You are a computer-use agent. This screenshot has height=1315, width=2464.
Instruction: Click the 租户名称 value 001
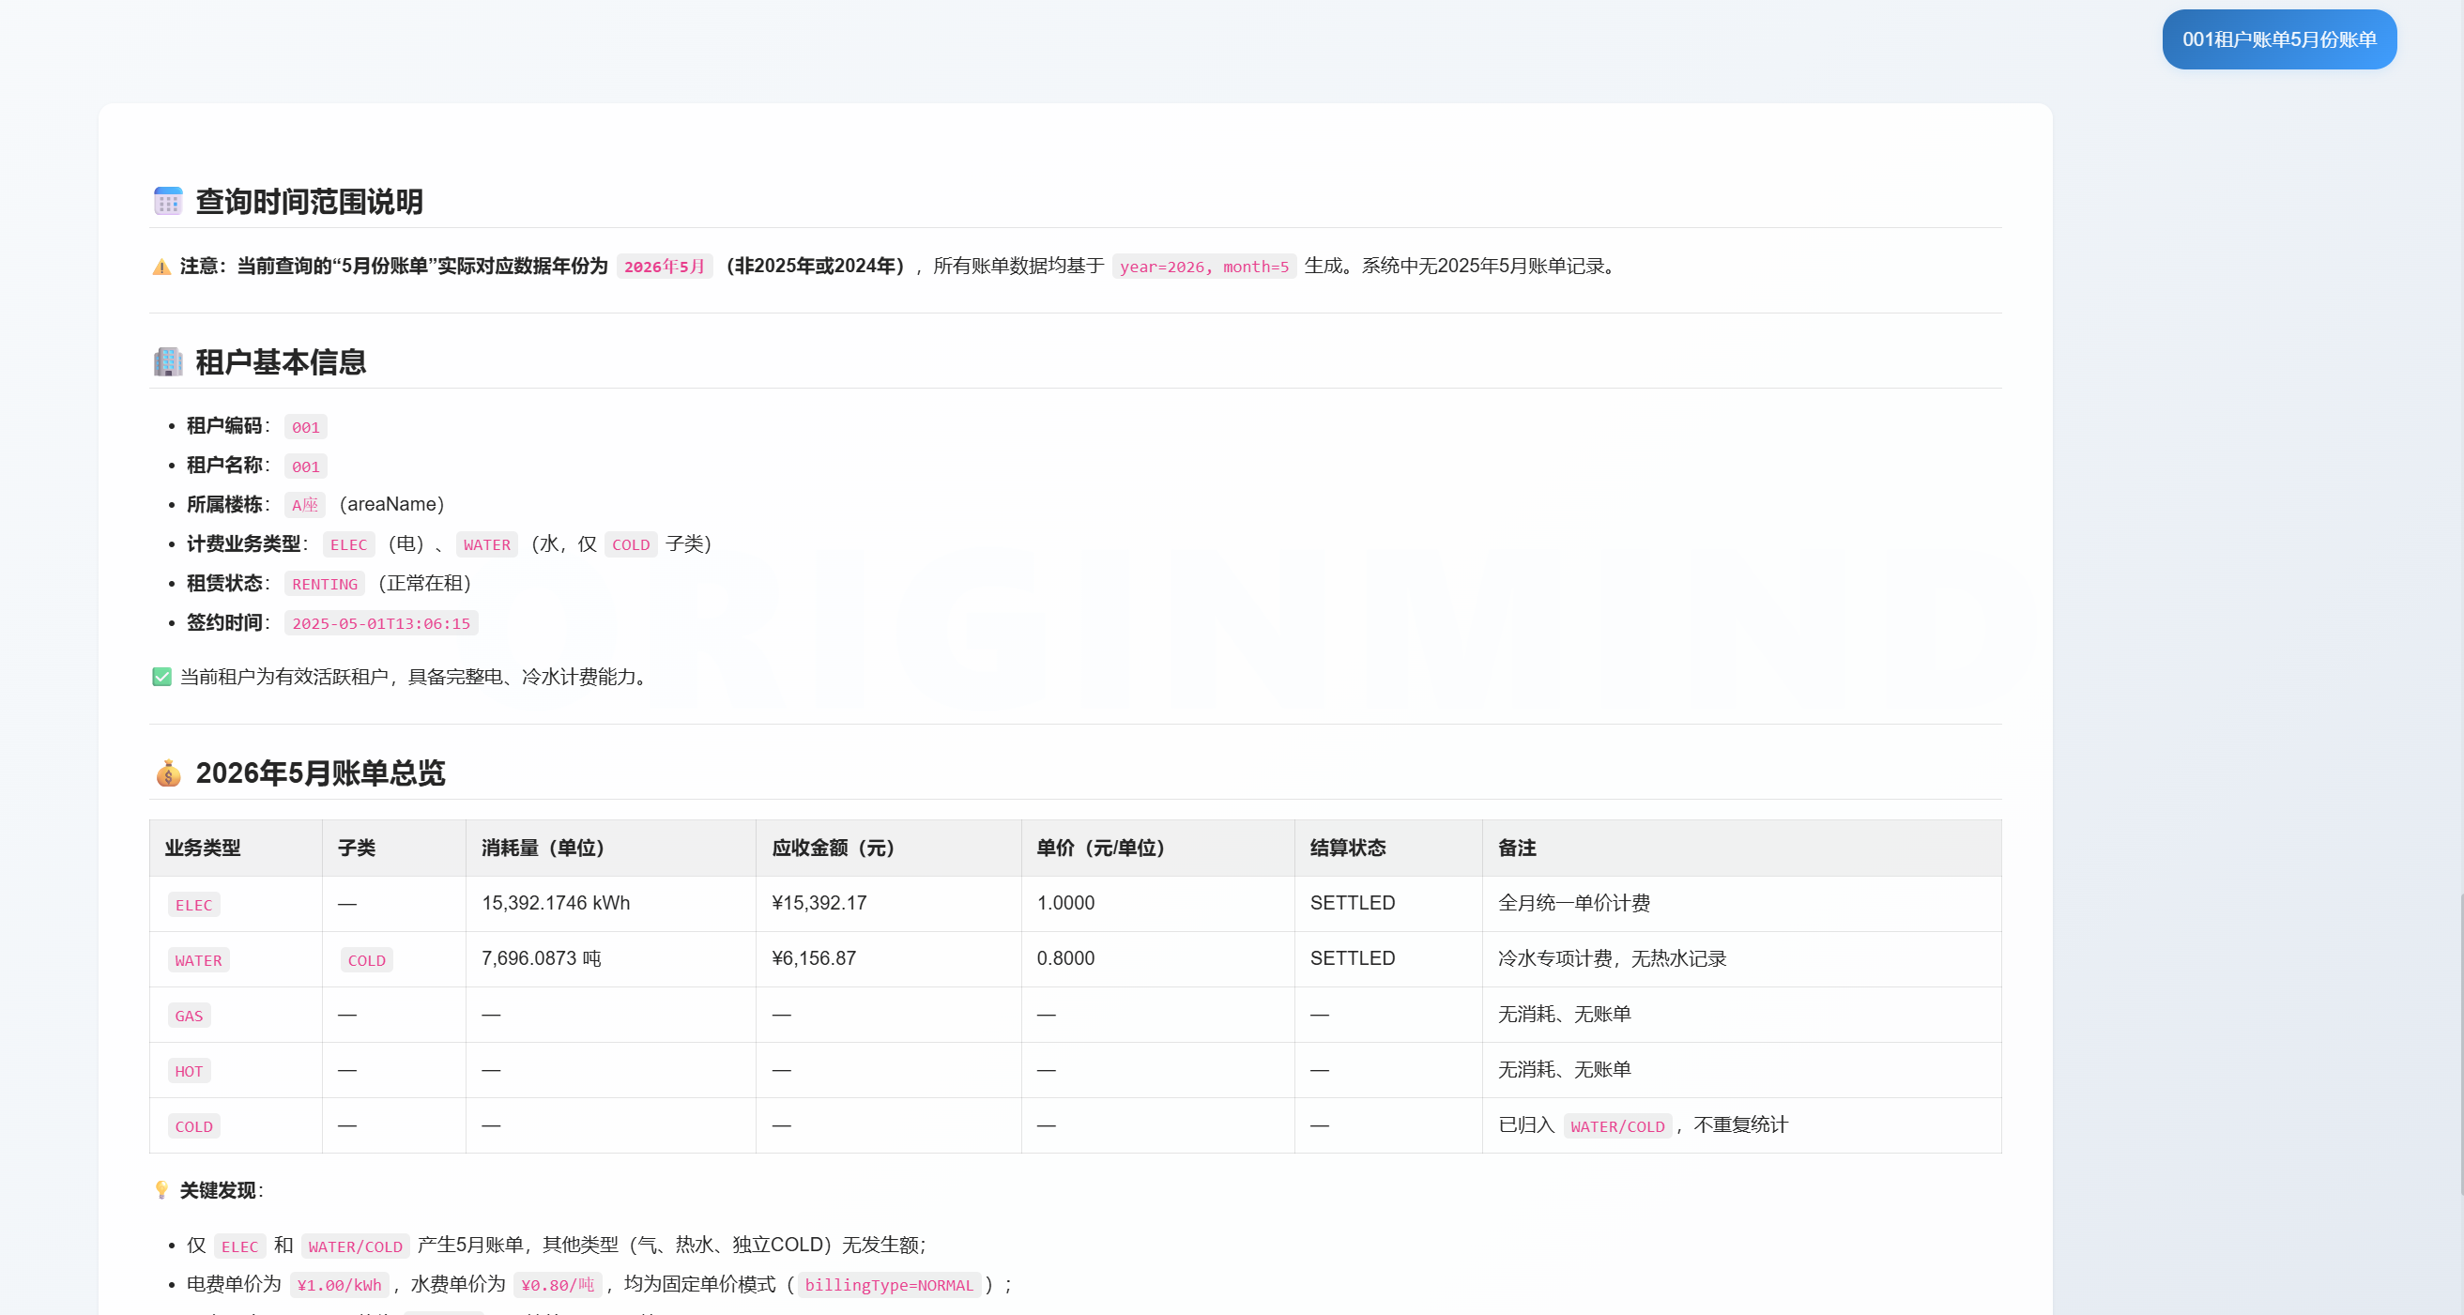(x=306, y=466)
